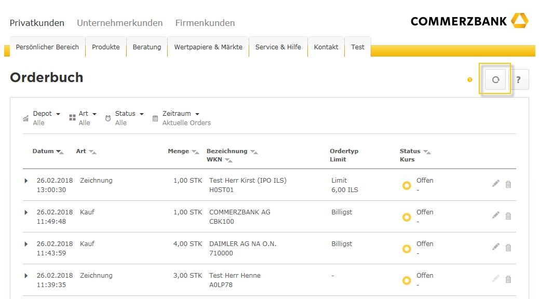This screenshot has width=539, height=299.
Task: Open the Service & Hilfe tab
Action: pyautogui.click(x=278, y=47)
